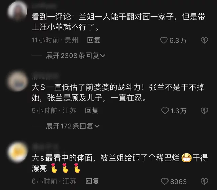Dislike the Guizhou comment via broken heart
This screenshot has height=190, width=217.
(x=204, y=40)
